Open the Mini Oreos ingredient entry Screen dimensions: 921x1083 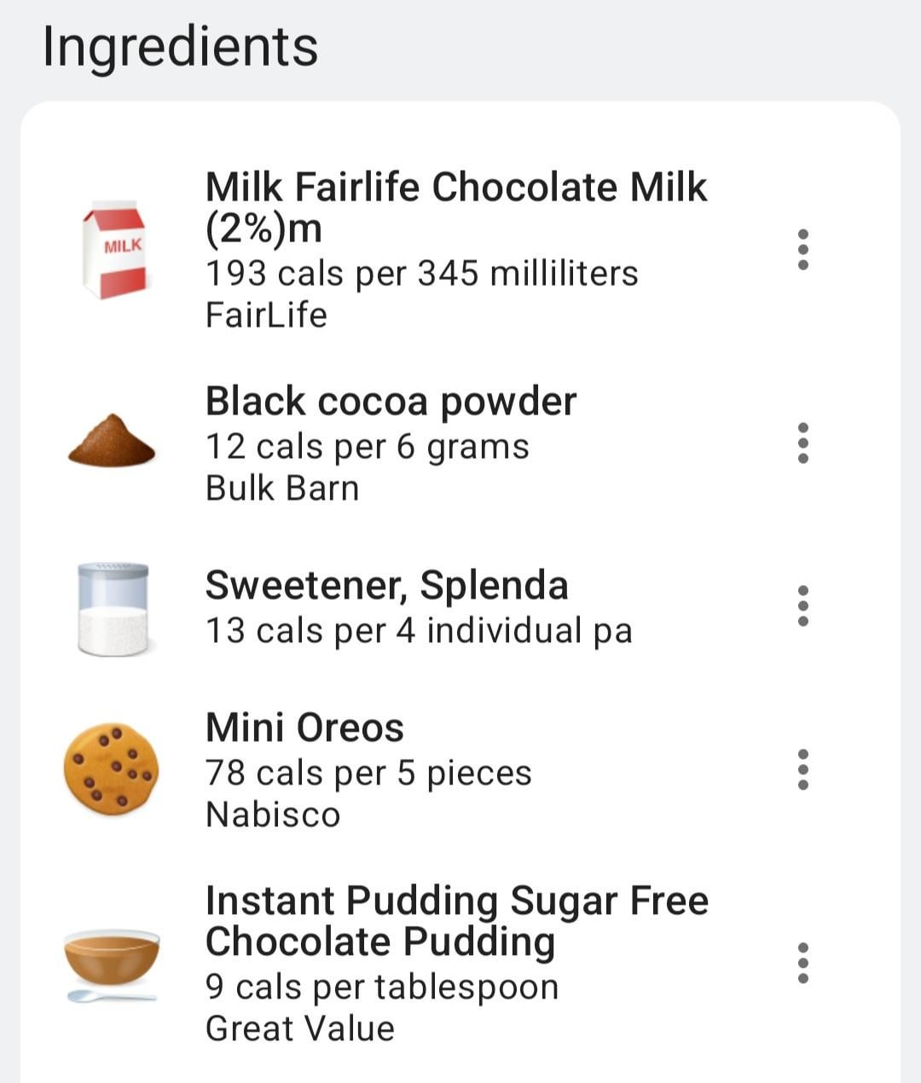tap(304, 727)
